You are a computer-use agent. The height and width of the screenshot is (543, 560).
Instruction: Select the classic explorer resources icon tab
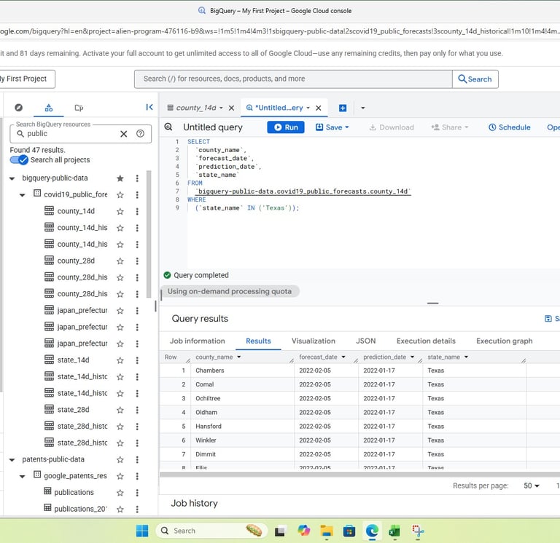point(49,107)
